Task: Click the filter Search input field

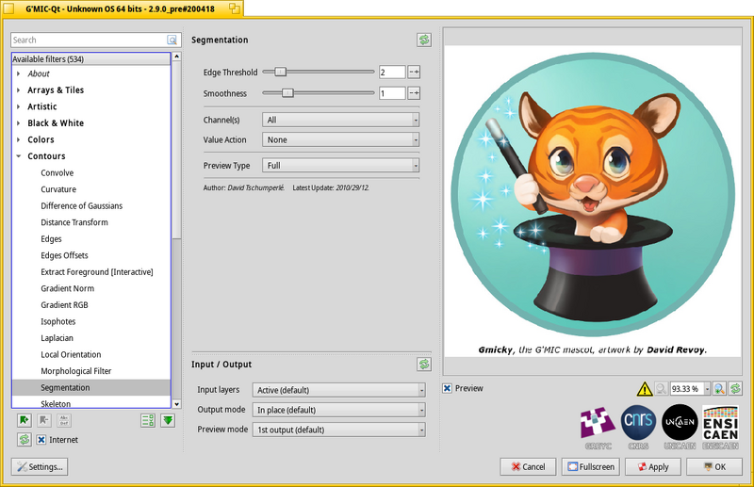Action: point(89,40)
